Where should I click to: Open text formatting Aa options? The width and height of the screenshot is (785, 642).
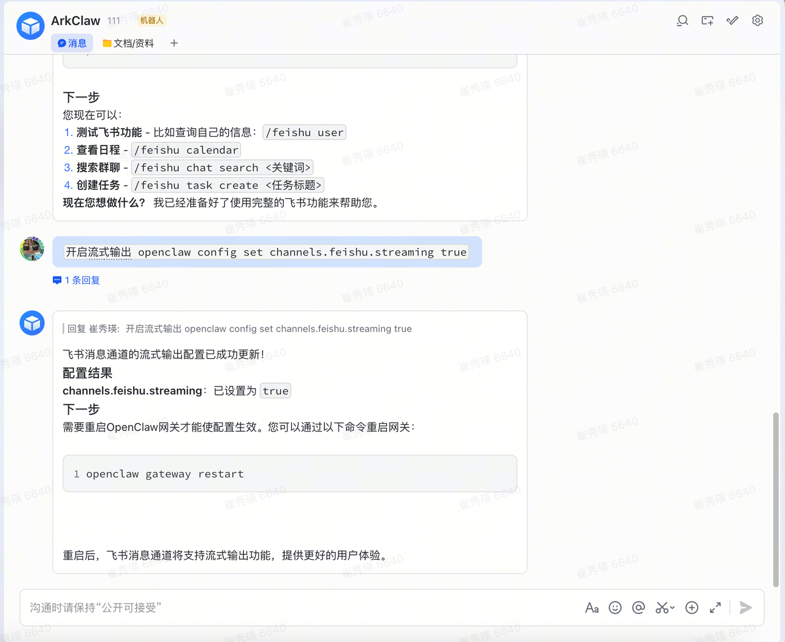pyautogui.click(x=592, y=608)
